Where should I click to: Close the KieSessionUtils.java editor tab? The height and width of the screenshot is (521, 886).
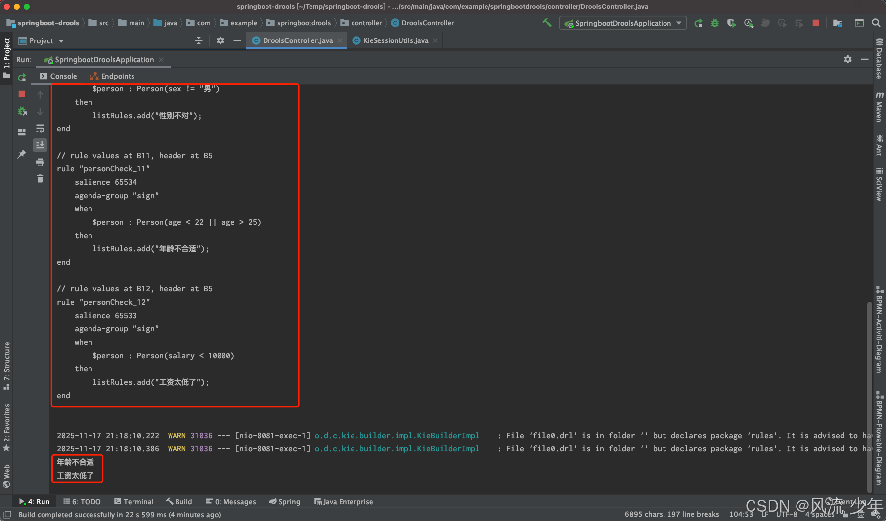coord(435,40)
